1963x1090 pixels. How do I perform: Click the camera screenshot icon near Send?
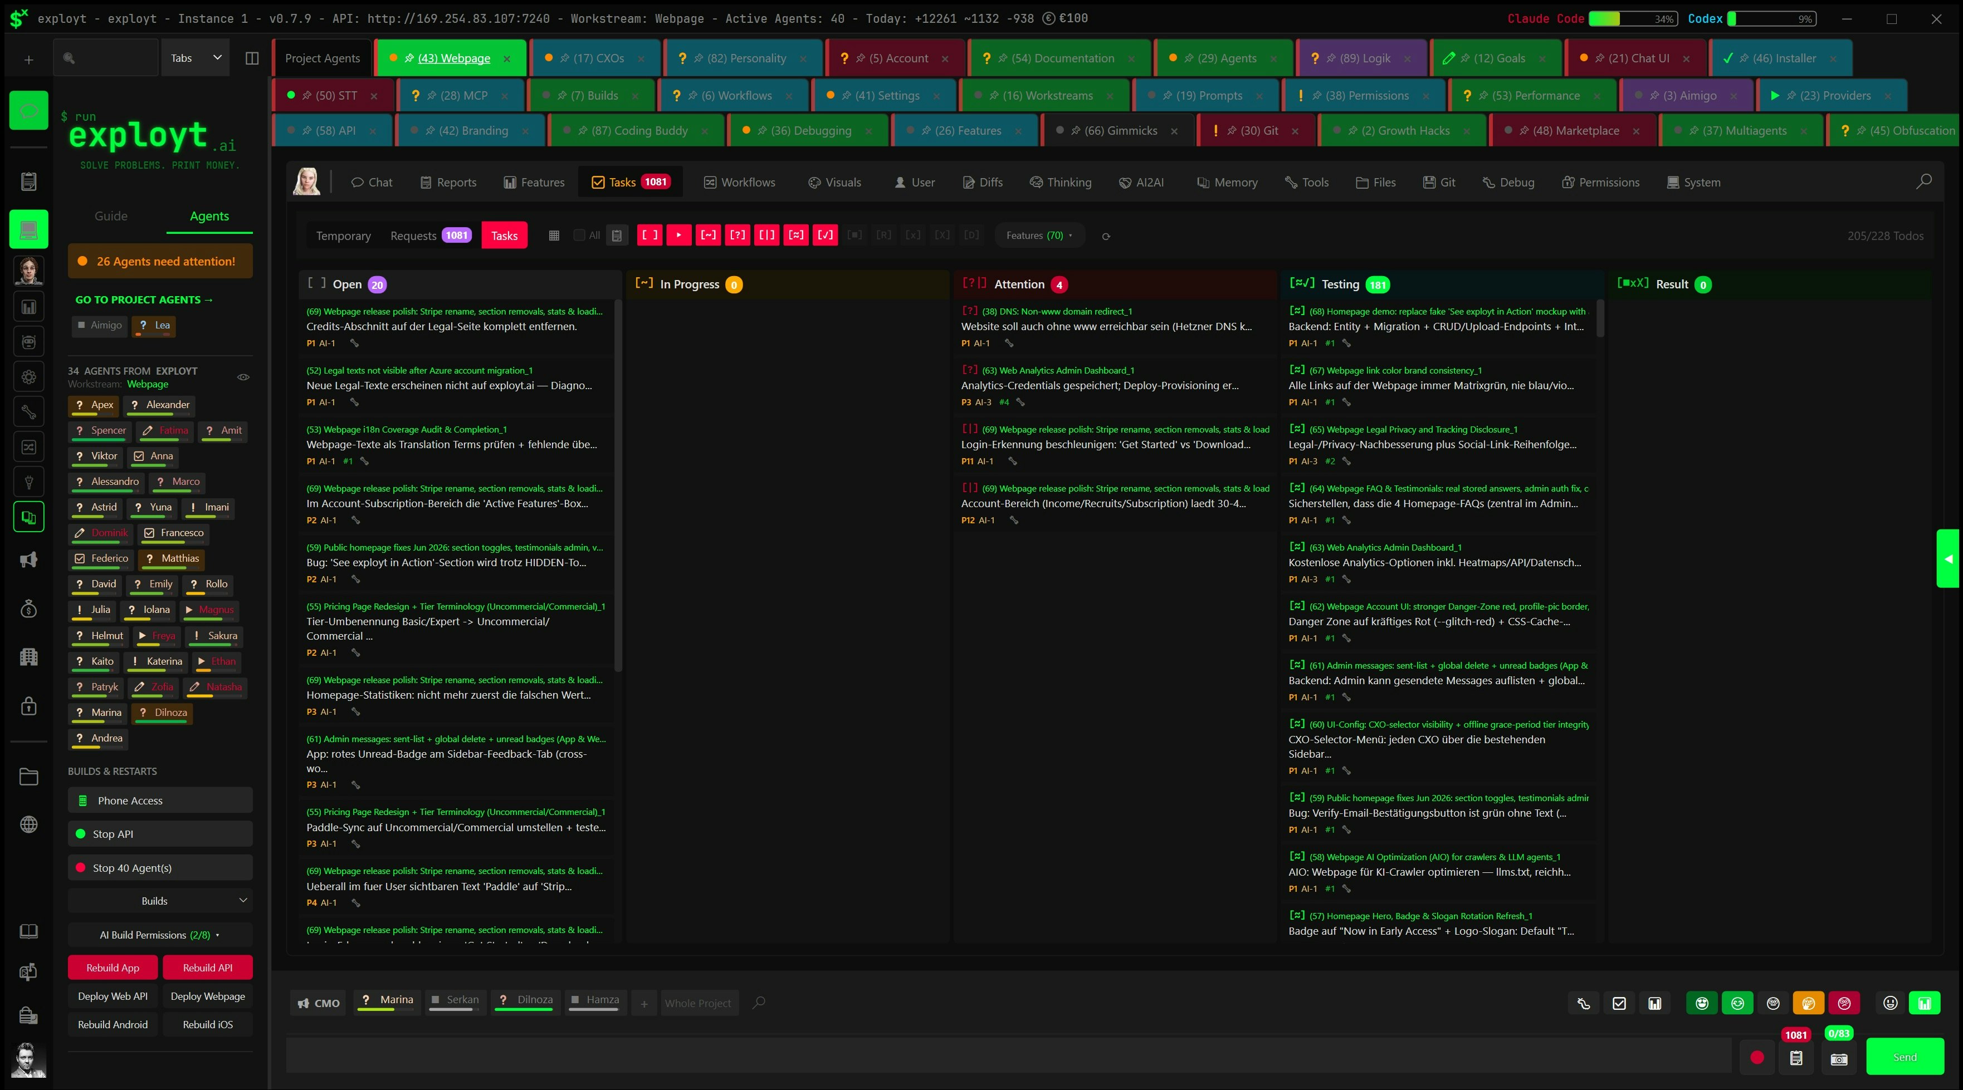(1839, 1059)
